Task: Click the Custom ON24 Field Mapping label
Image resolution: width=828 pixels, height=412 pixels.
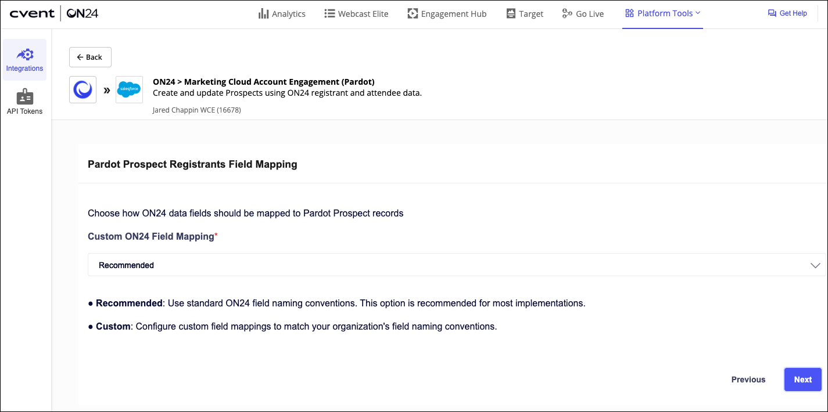Action: pyautogui.click(x=153, y=236)
